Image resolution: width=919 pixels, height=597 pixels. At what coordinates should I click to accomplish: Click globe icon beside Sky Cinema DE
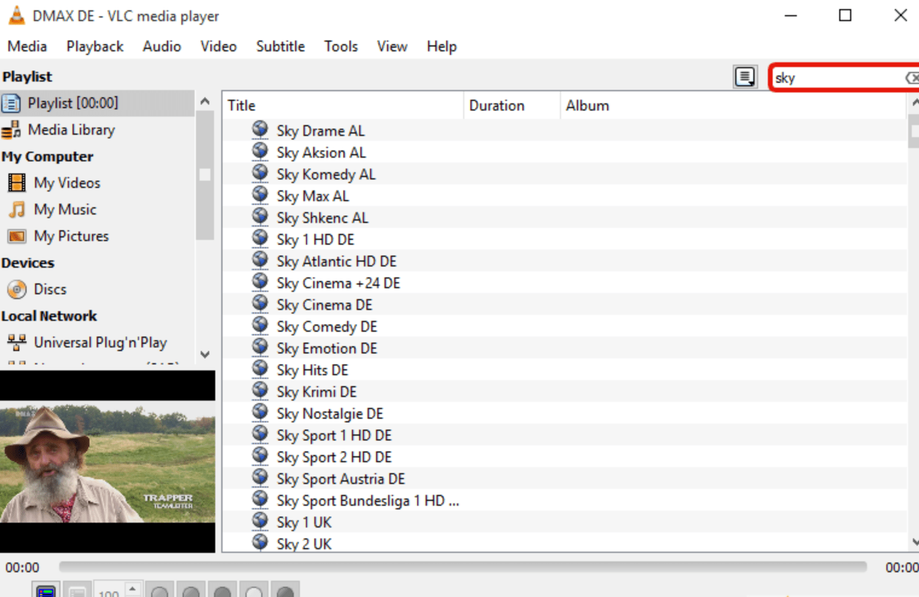click(260, 303)
